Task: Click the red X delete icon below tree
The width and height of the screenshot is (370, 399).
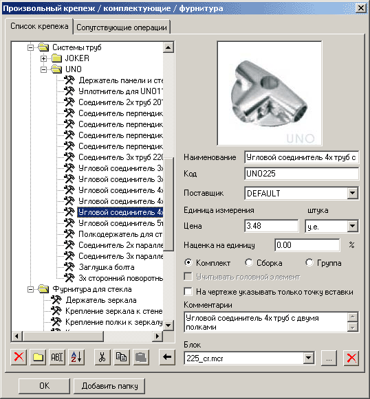Action: click(19, 357)
